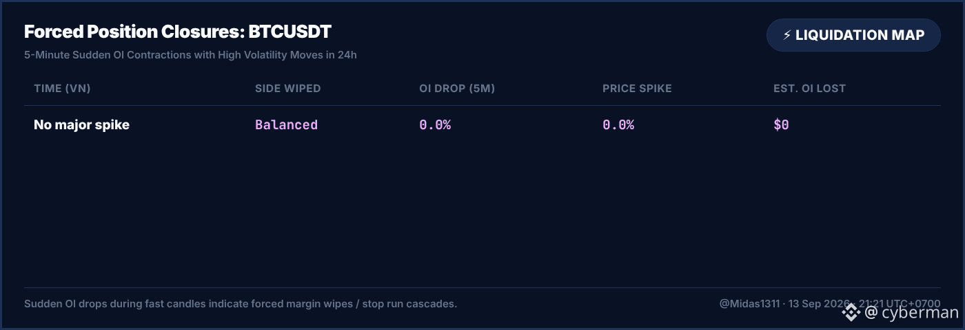
Task: Click the Balanced side value
Action: (286, 125)
